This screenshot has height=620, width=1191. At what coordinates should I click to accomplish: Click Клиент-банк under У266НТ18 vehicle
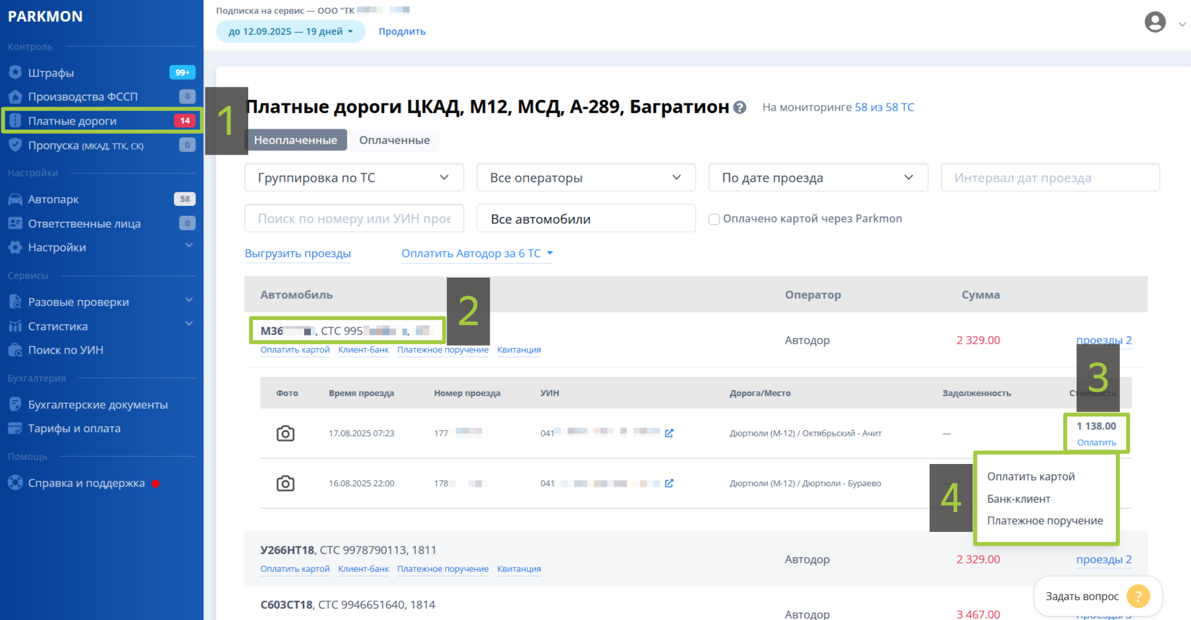[x=363, y=569]
